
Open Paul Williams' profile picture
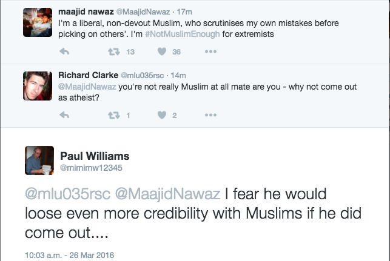[x=39, y=160]
